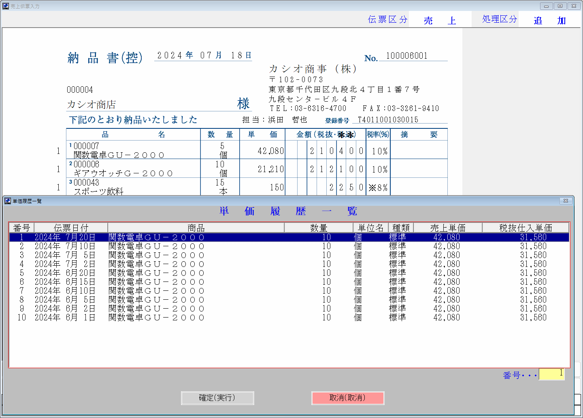This screenshot has width=583, height=418.
Task: Click the 税抜仕入単価 column header
Action: [525, 228]
